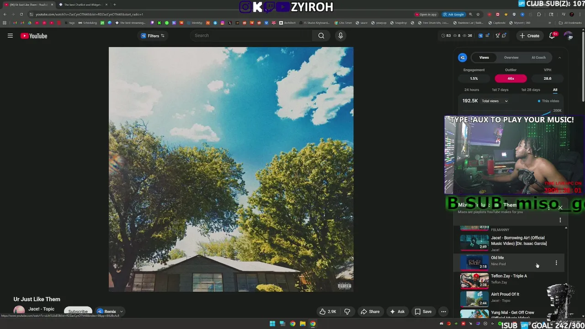Select the 24 hours range
Image resolution: width=585 pixels, height=329 pixels.
point(472,90)
